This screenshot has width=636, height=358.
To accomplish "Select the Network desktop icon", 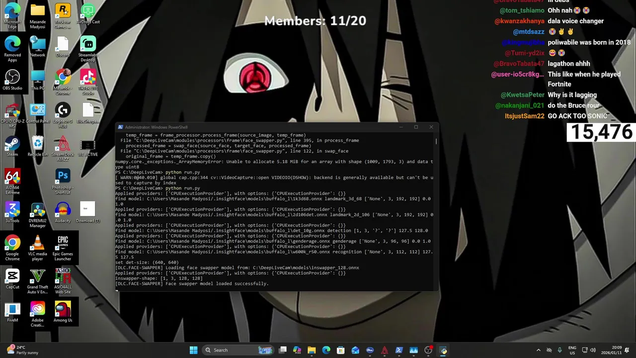I will pos(38,47).
